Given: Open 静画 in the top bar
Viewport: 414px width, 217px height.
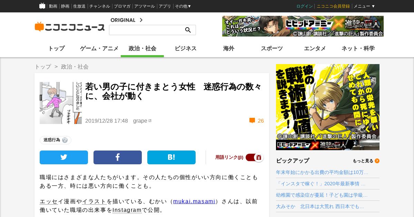Looking at the screenshot, I should pos(65,6).
